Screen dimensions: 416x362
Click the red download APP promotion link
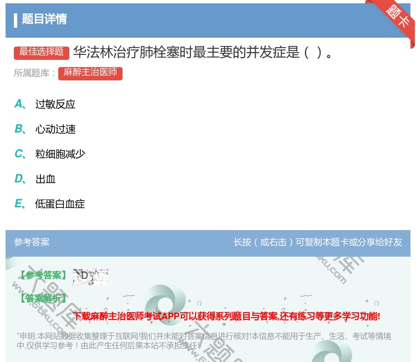tap(226, 316)
